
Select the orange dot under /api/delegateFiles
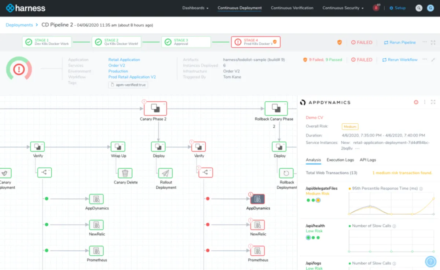coord(318,200)
